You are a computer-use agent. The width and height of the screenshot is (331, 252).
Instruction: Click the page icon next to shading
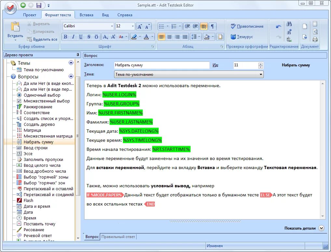220,37
